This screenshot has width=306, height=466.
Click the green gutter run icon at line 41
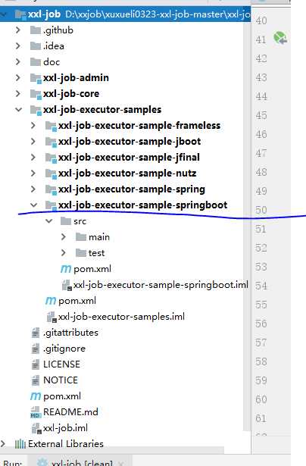[280, 38]
